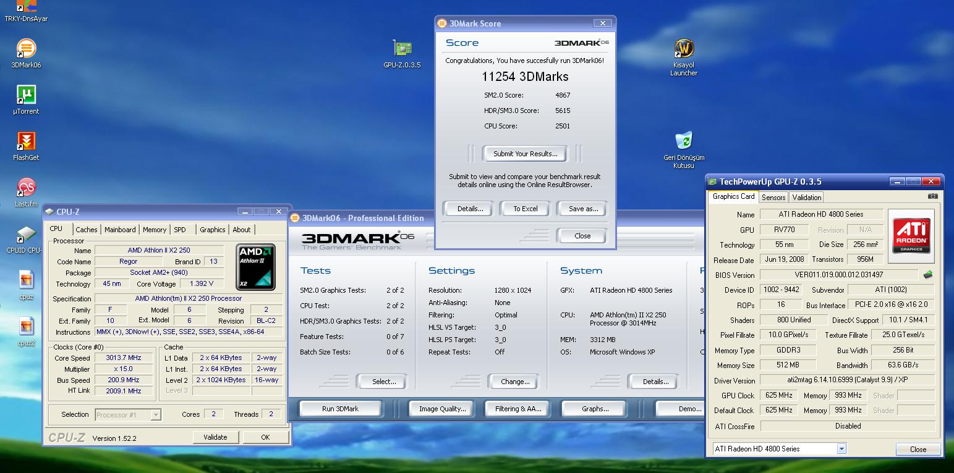Close the 3DMark Score window with X
The image size is (954, 473).
602,23
